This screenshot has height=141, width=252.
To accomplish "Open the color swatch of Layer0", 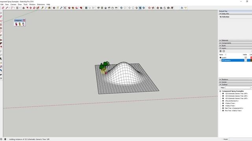I will 251,58.
